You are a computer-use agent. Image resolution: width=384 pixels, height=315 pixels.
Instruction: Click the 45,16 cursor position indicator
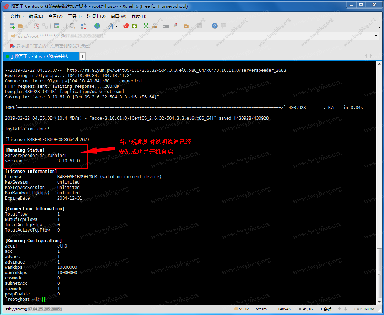click(305, 309)
